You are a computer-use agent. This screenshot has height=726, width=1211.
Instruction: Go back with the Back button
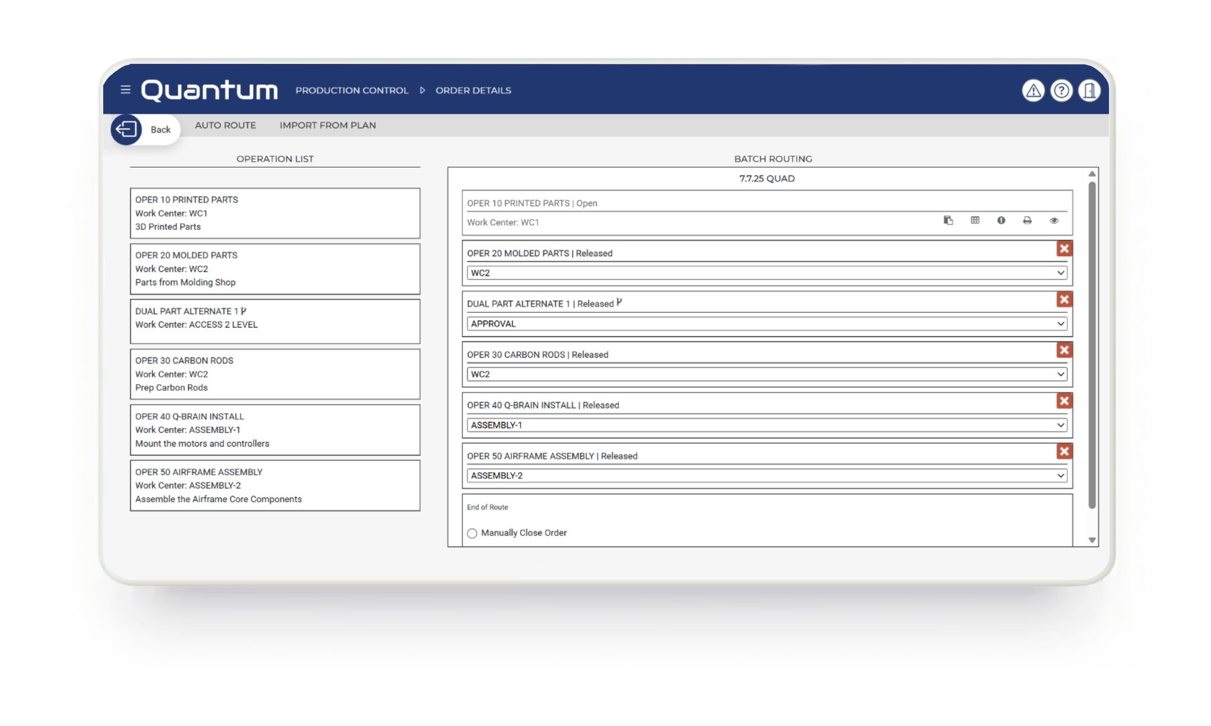click(x=145, y=130)
